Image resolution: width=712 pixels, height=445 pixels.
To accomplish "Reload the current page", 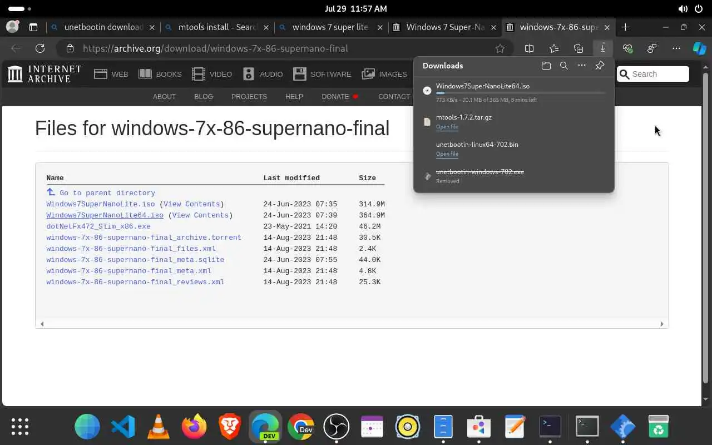I will pos(40,48).
